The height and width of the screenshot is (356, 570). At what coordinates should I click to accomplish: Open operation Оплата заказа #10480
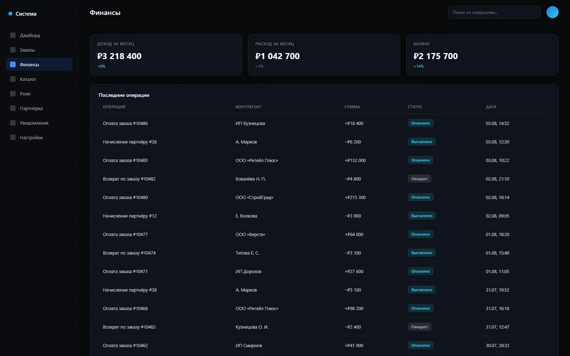coord(125,197)
